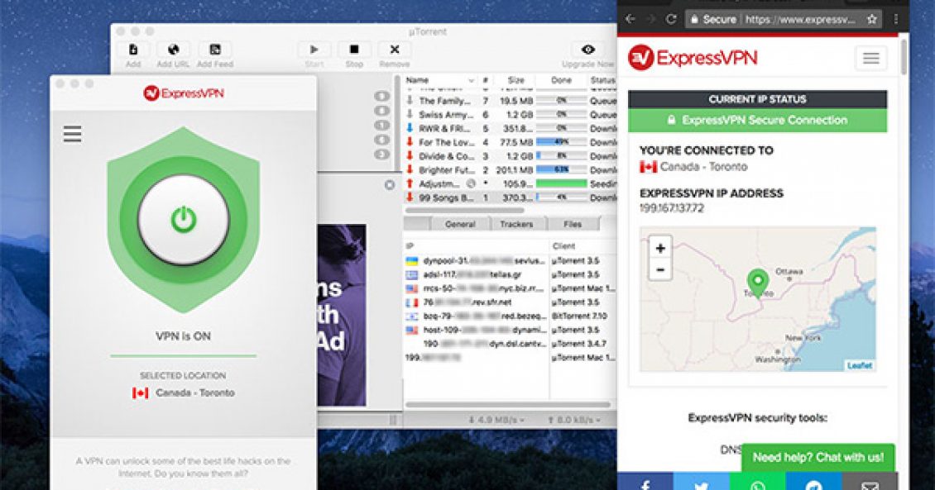Open the website hamburger navigation menu
The width and height of the screenshot is (935, 490).
[x=871, y=58]
